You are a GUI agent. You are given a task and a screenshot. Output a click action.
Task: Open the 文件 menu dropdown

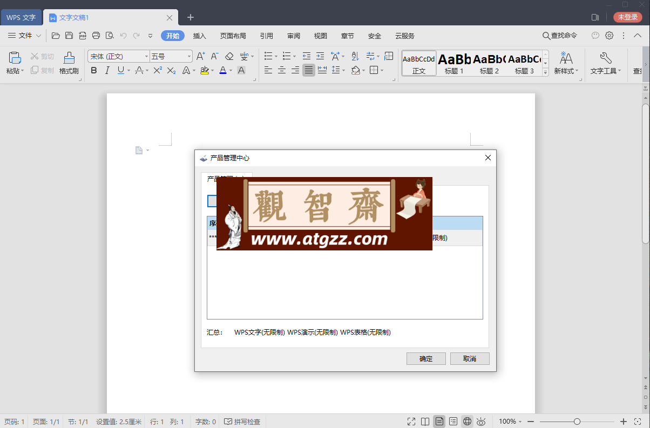[x=24, y=36]
